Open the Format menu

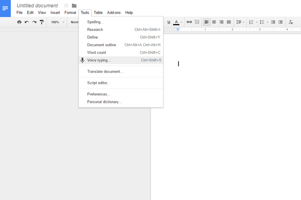click(70, 12)
